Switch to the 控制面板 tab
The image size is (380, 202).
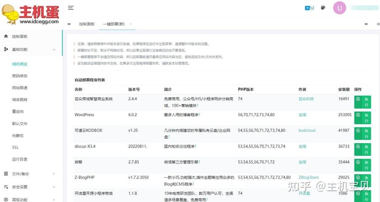87,24
